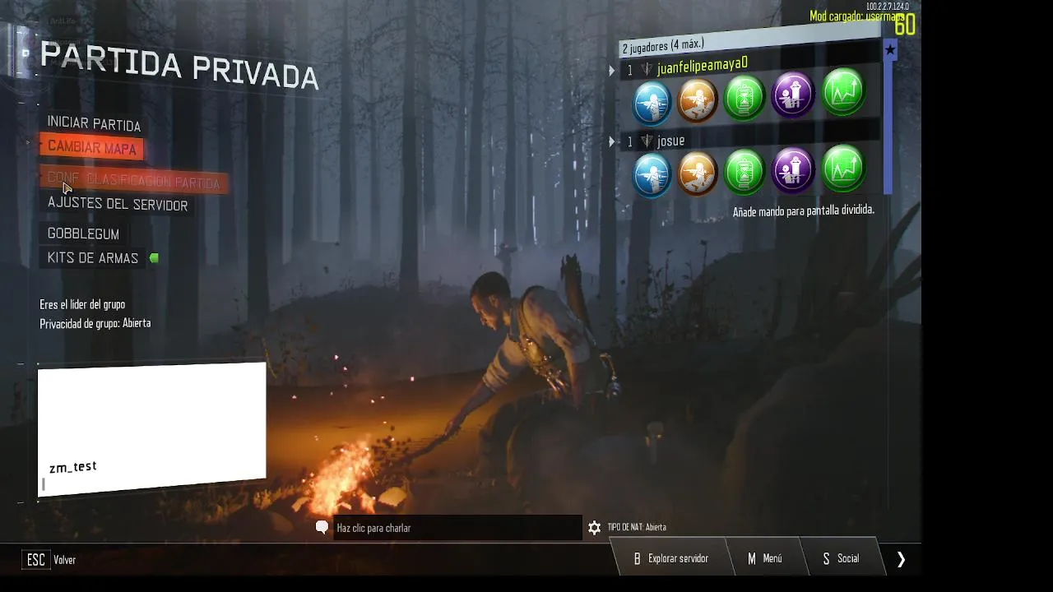
Task: Click josue's green chart icon
Action: pos(842,167)
